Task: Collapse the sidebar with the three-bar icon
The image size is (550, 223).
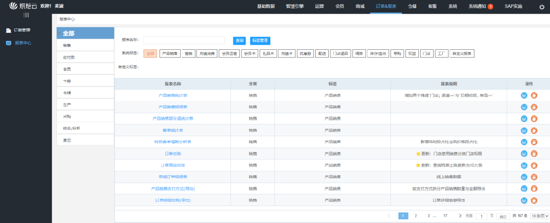Action: click(x=26, y=15)
